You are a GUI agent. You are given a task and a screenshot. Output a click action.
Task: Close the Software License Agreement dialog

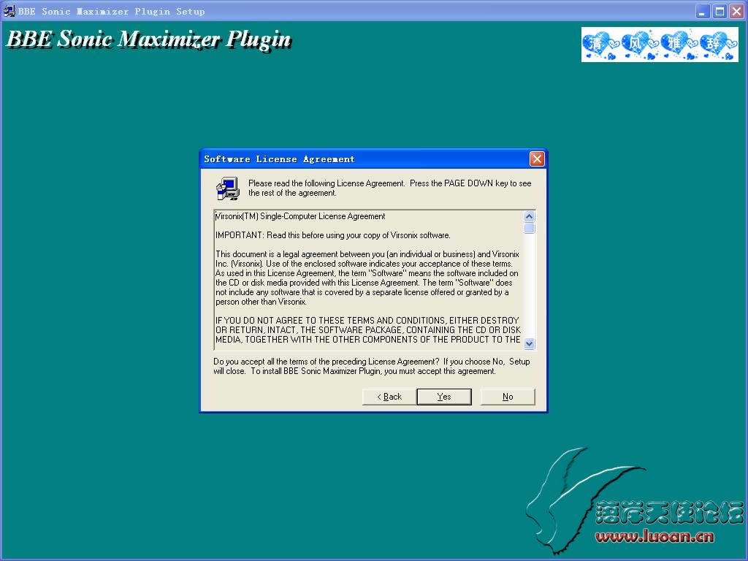(x=537, y=159)
